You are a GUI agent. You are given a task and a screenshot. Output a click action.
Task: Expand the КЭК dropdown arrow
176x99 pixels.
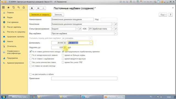113,29
